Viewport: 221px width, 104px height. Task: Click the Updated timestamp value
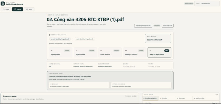pyautogui.click(x=154, y=67)
